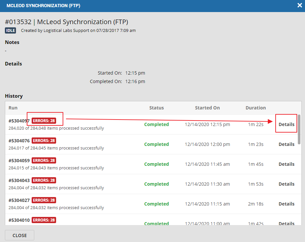Click the ERRORS: 28 badge on run #5304076
Viewport: 305px width, 242px height.
pyautogui.click(x=44, y=140)
